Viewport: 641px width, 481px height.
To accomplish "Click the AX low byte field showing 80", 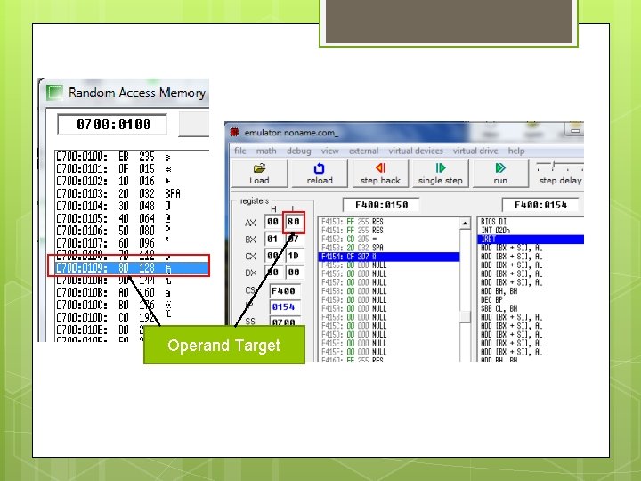I will (x=294, y=222).
